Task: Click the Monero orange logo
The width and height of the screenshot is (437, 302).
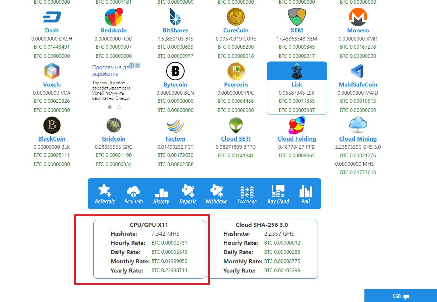Action: (x=358, y=17)
